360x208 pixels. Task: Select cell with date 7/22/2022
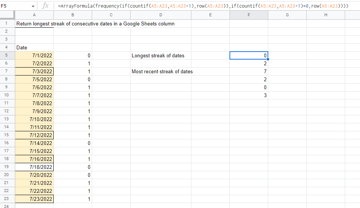(34, 191)
